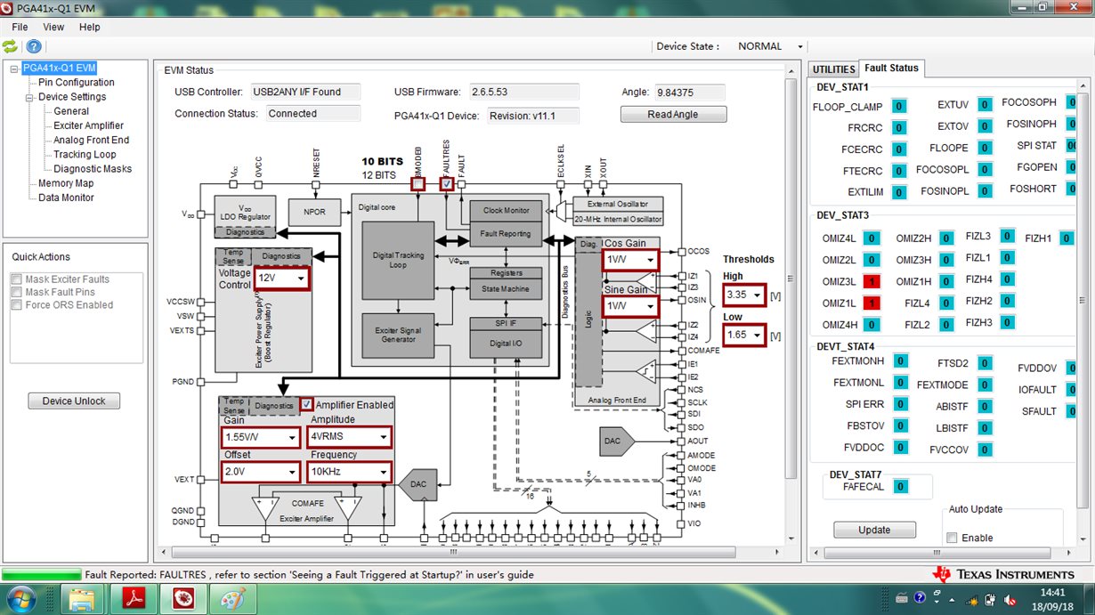Screen dimensions: 1095x615
Task: Select the Fault Status tab
Action: click(891, 69)
